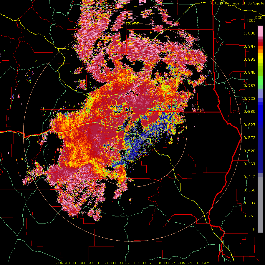Image resolution: width=265 pixels, height=265 pixels.
Task: Click the 100 NMI range ring label
Action: [132, 23]
